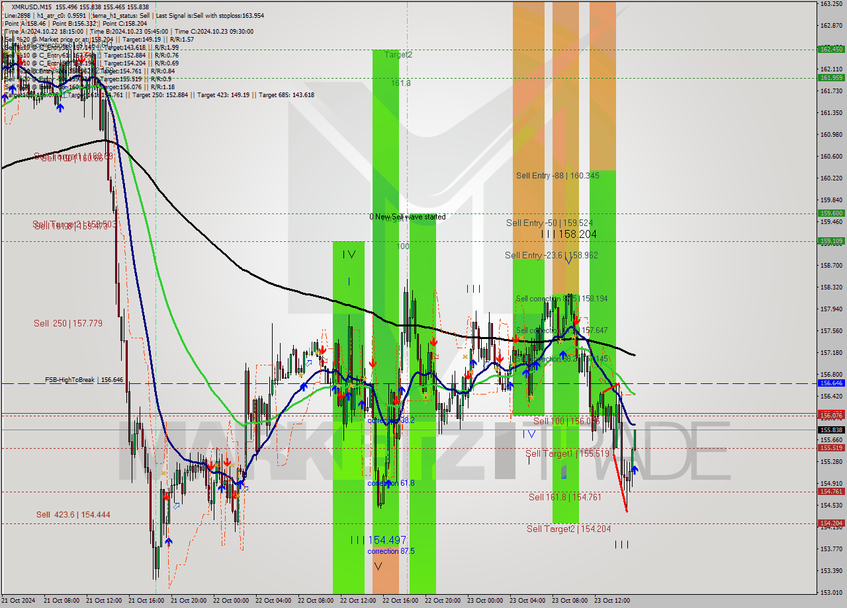
Task: Click the green 159.600 price tag
Action: coord(830,213)
